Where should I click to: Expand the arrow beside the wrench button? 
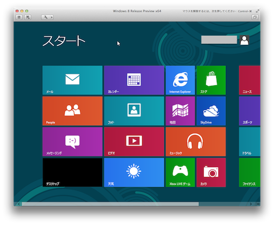tap(52, 17)
